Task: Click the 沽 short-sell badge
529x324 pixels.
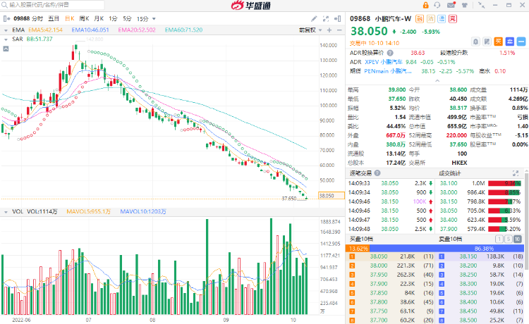Action: (x=430, y=19)
